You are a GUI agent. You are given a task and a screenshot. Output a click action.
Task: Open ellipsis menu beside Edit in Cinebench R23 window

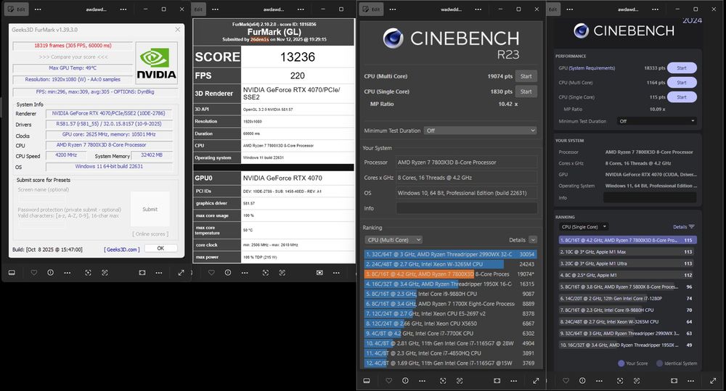coord(393,9)
